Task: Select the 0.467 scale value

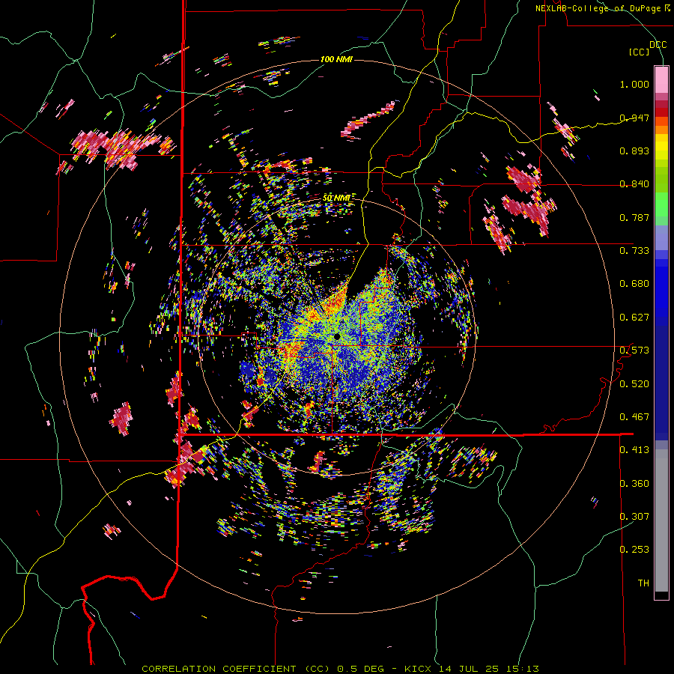Action: click(x=634, y=417)
